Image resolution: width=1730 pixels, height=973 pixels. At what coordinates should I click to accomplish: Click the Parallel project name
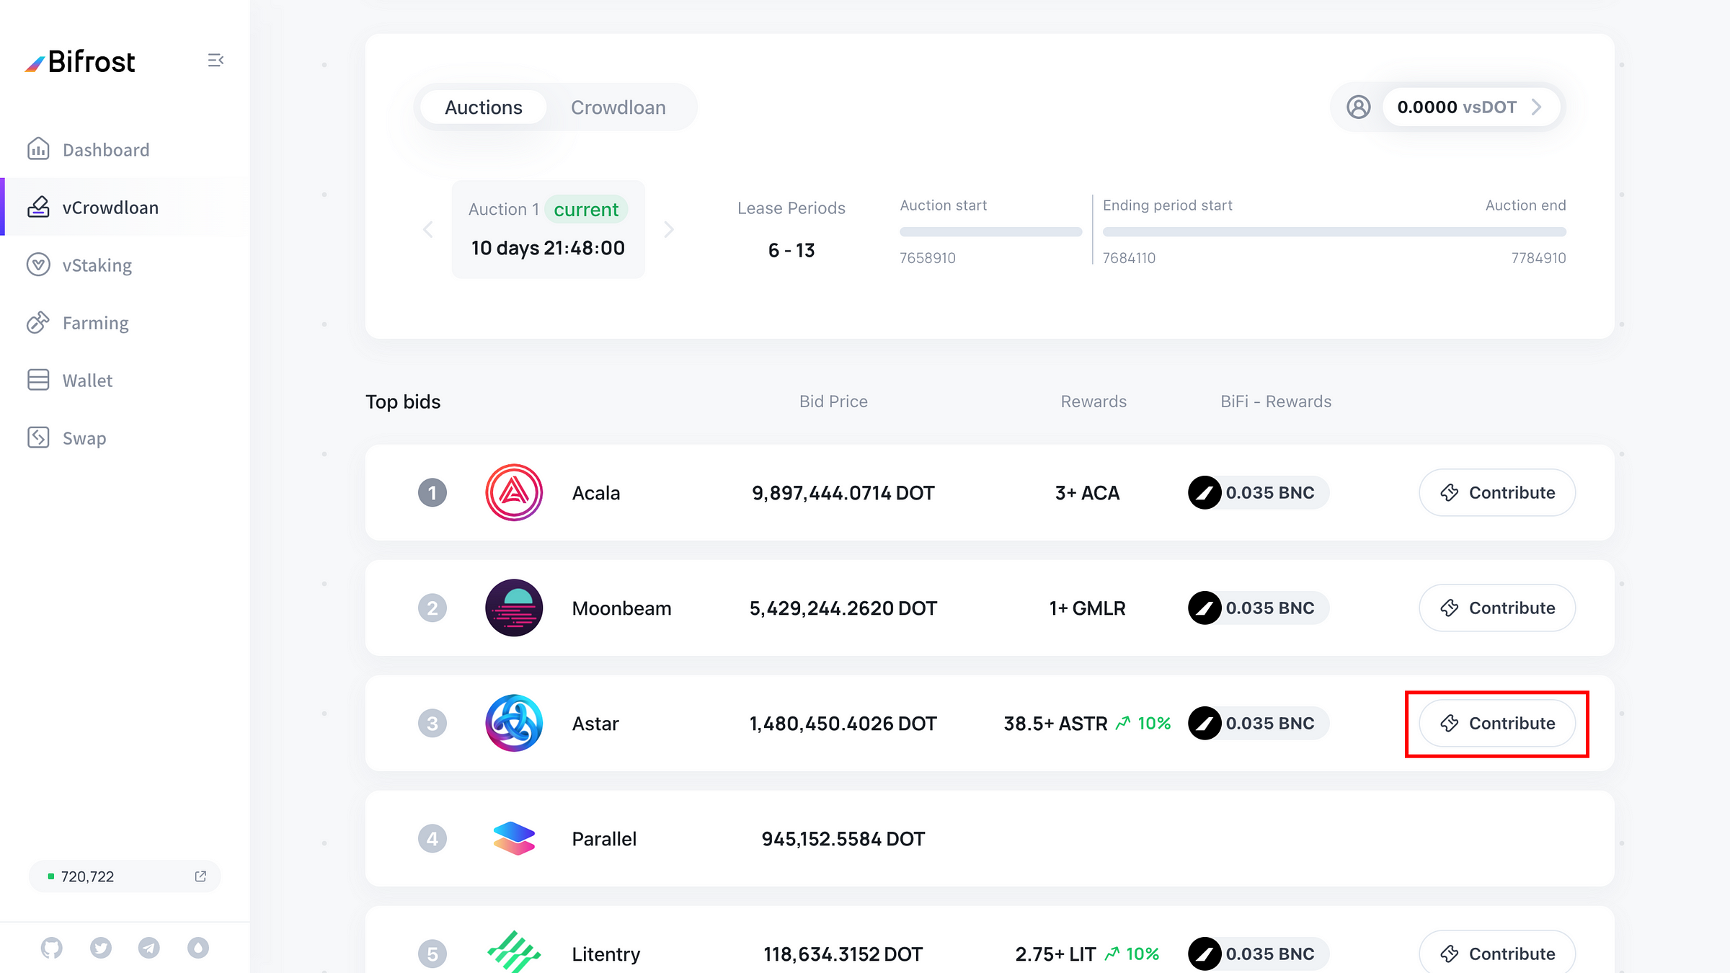[x=604, y=838]
